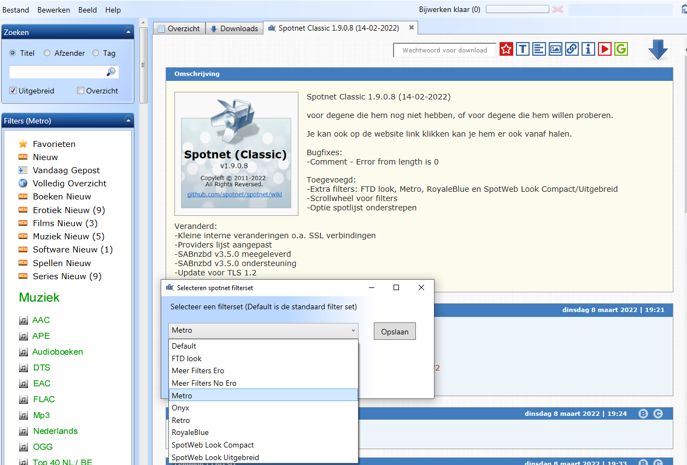
Task: Collapse the Zoeken panel
Action: coord(128,32)
